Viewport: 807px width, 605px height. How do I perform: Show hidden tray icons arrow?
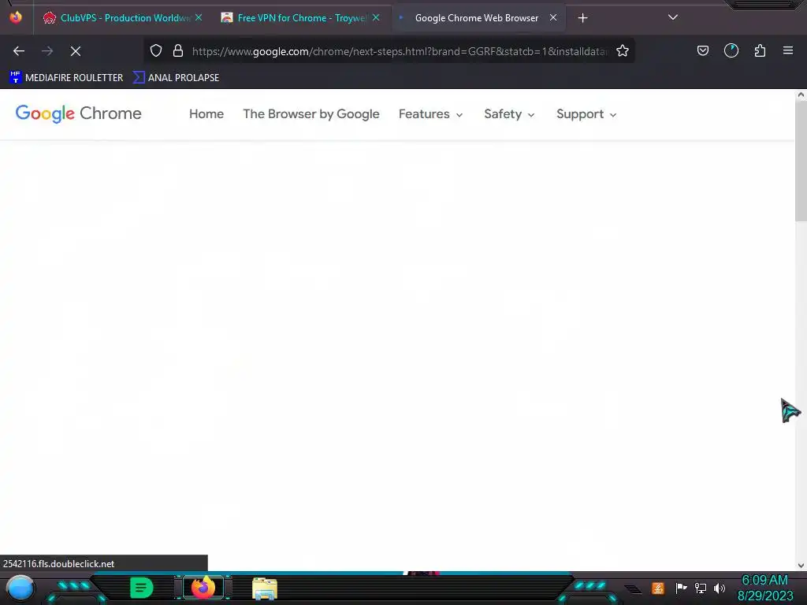(x=634, y=588)
